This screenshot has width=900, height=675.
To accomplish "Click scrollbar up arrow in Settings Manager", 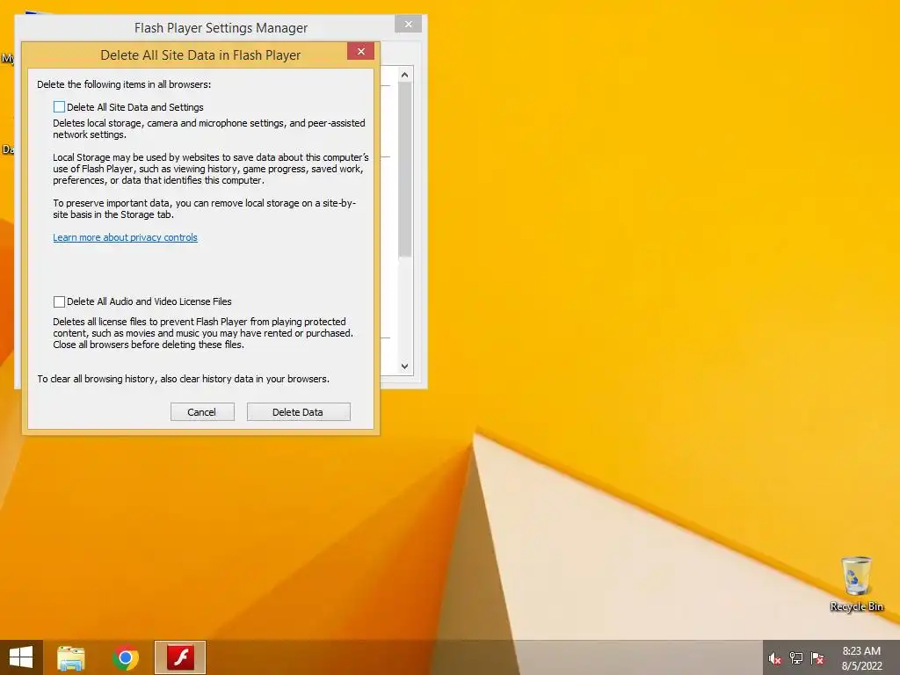I will click(404, 76).
